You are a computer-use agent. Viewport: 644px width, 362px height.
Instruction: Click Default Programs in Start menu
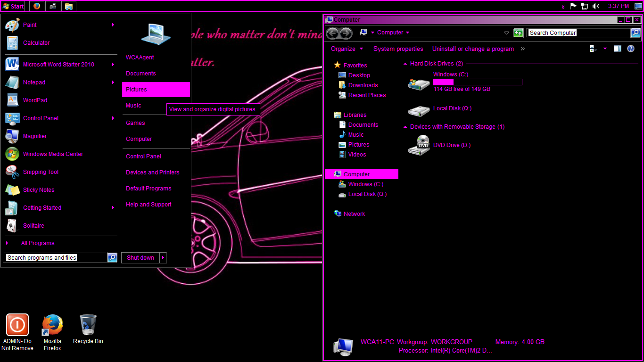[156, 189]
